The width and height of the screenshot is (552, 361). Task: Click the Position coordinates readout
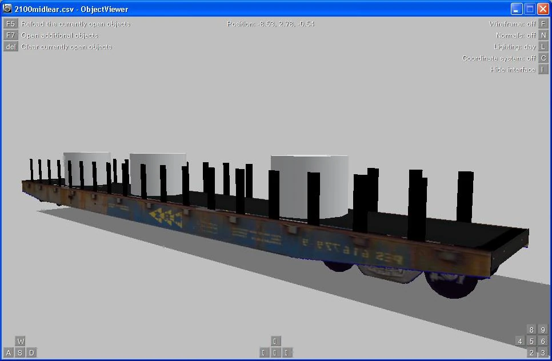click(270, 24)
